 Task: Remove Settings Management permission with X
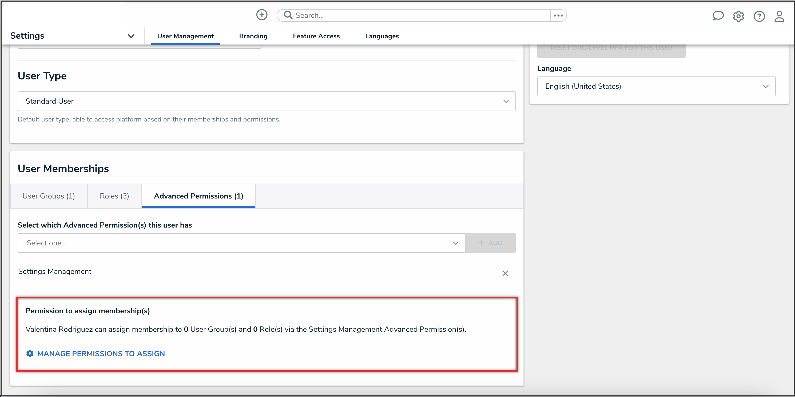click(505, 273)
